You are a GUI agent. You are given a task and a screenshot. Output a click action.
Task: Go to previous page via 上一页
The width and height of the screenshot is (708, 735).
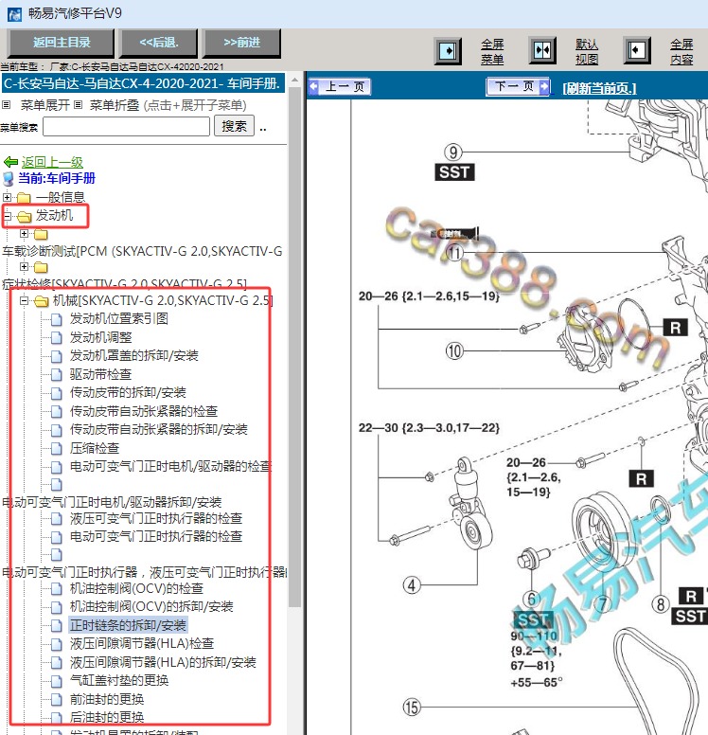[340, 87]
